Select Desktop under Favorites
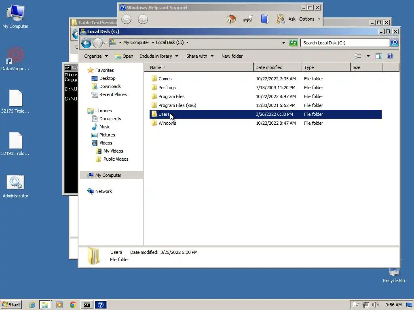The height and width of the screenshot is (310, 414). pos(107,78)
